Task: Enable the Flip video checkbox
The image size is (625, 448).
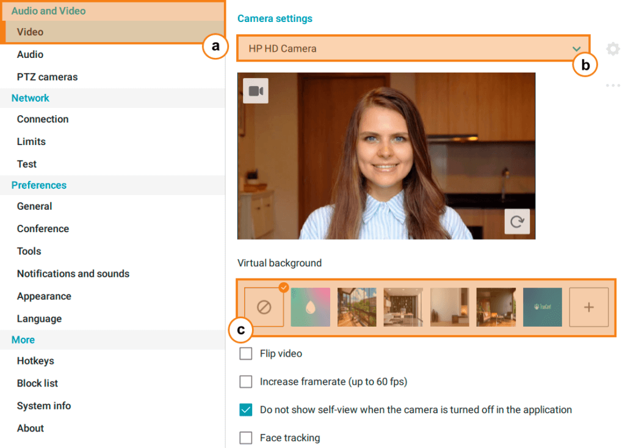Action: [x=246, y=354]
